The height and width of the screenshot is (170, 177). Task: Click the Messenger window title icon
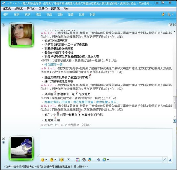pos(4,3)
